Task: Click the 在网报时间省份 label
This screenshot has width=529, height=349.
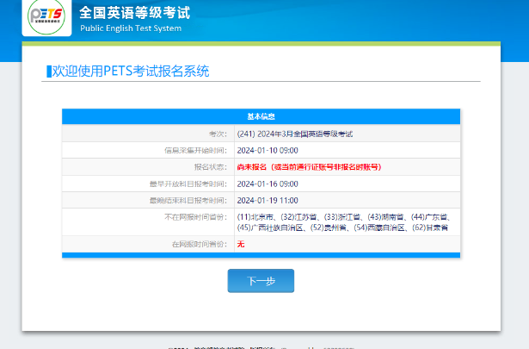Action: [200, 244]
